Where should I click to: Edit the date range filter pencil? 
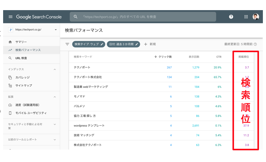point(137,44)
